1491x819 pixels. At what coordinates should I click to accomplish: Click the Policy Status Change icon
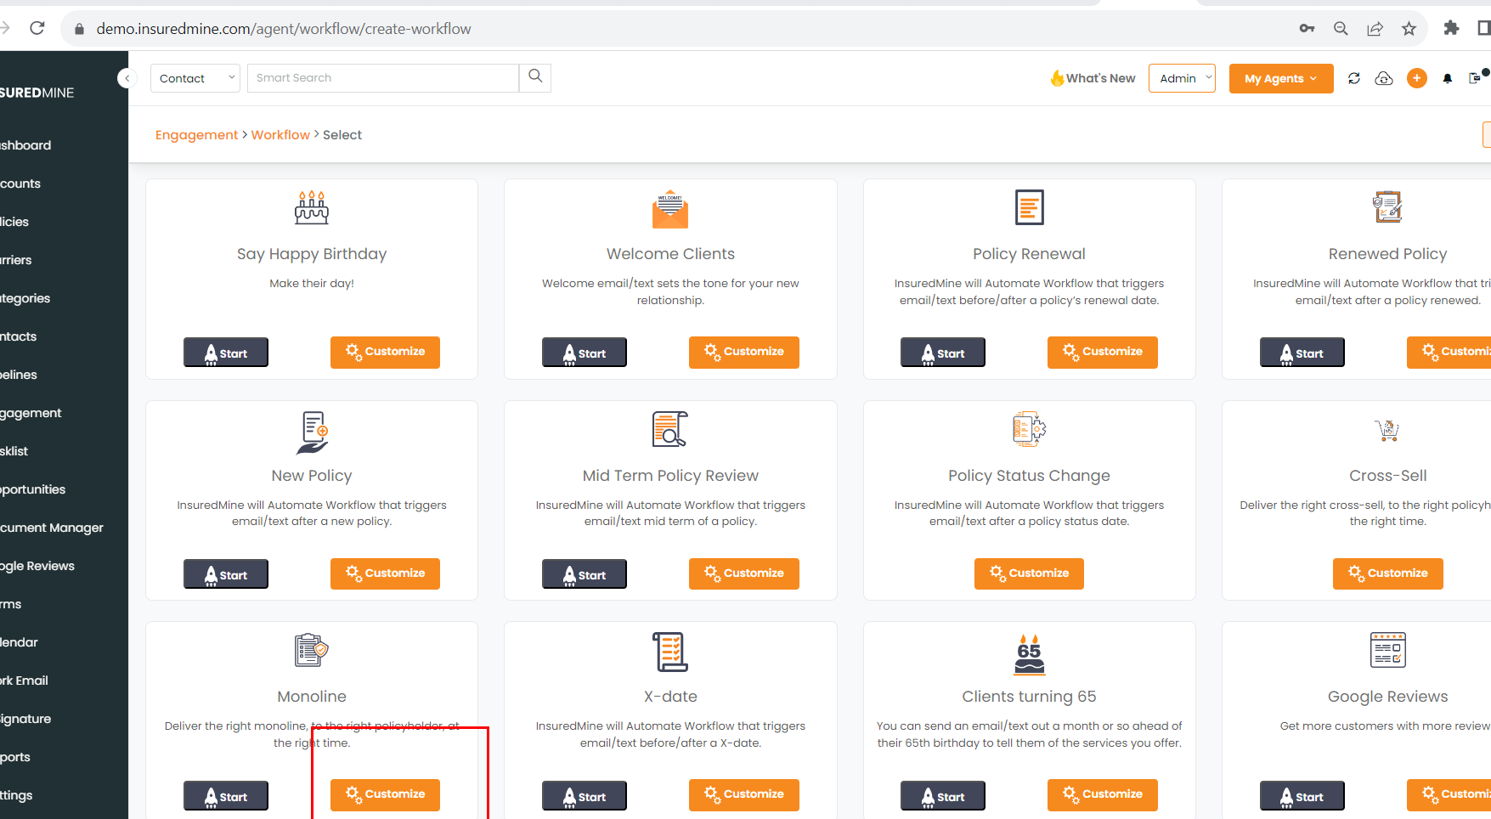(1029, 429)
